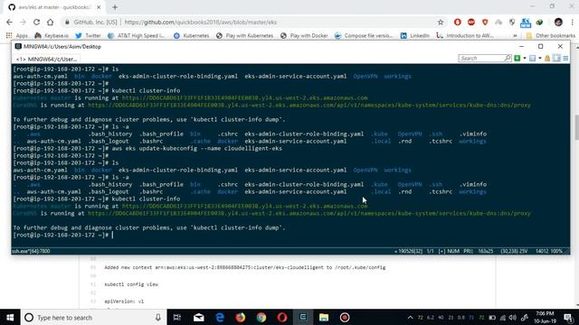
Task: Open File Explorer from the taskbar
Action: tap(324, 317)
